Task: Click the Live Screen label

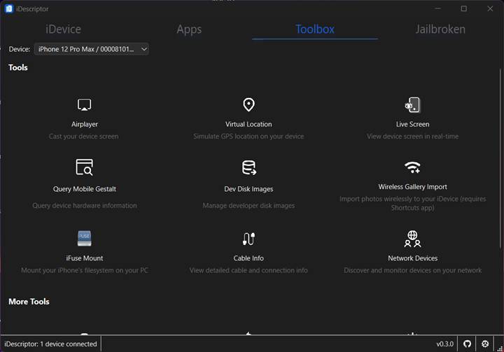Action: 412,124
